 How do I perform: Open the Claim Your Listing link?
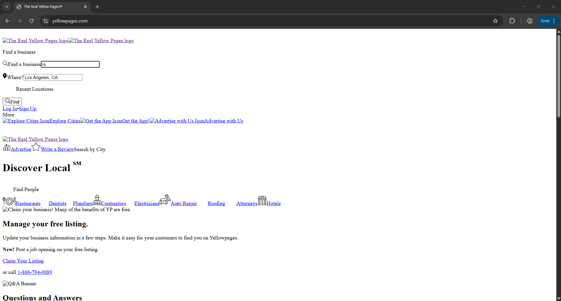point(23,261)
